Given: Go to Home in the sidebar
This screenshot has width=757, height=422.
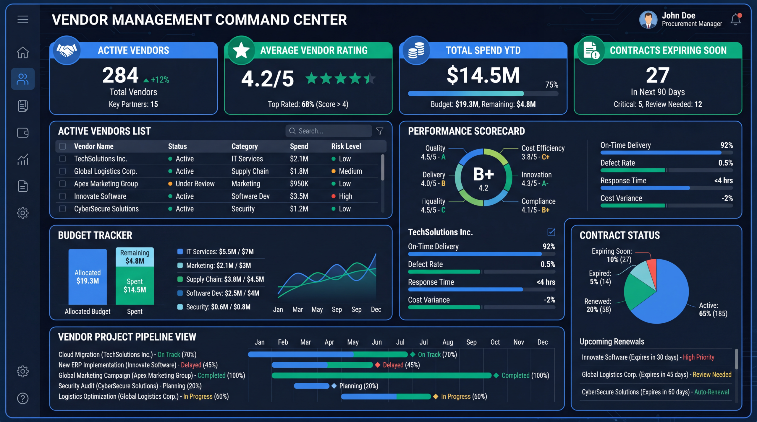Looking at the screenshot, I should coord(23,53).
